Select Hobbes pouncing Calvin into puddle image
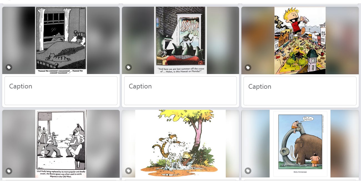This screenshot has width=361, height=183. coord(180,144)
